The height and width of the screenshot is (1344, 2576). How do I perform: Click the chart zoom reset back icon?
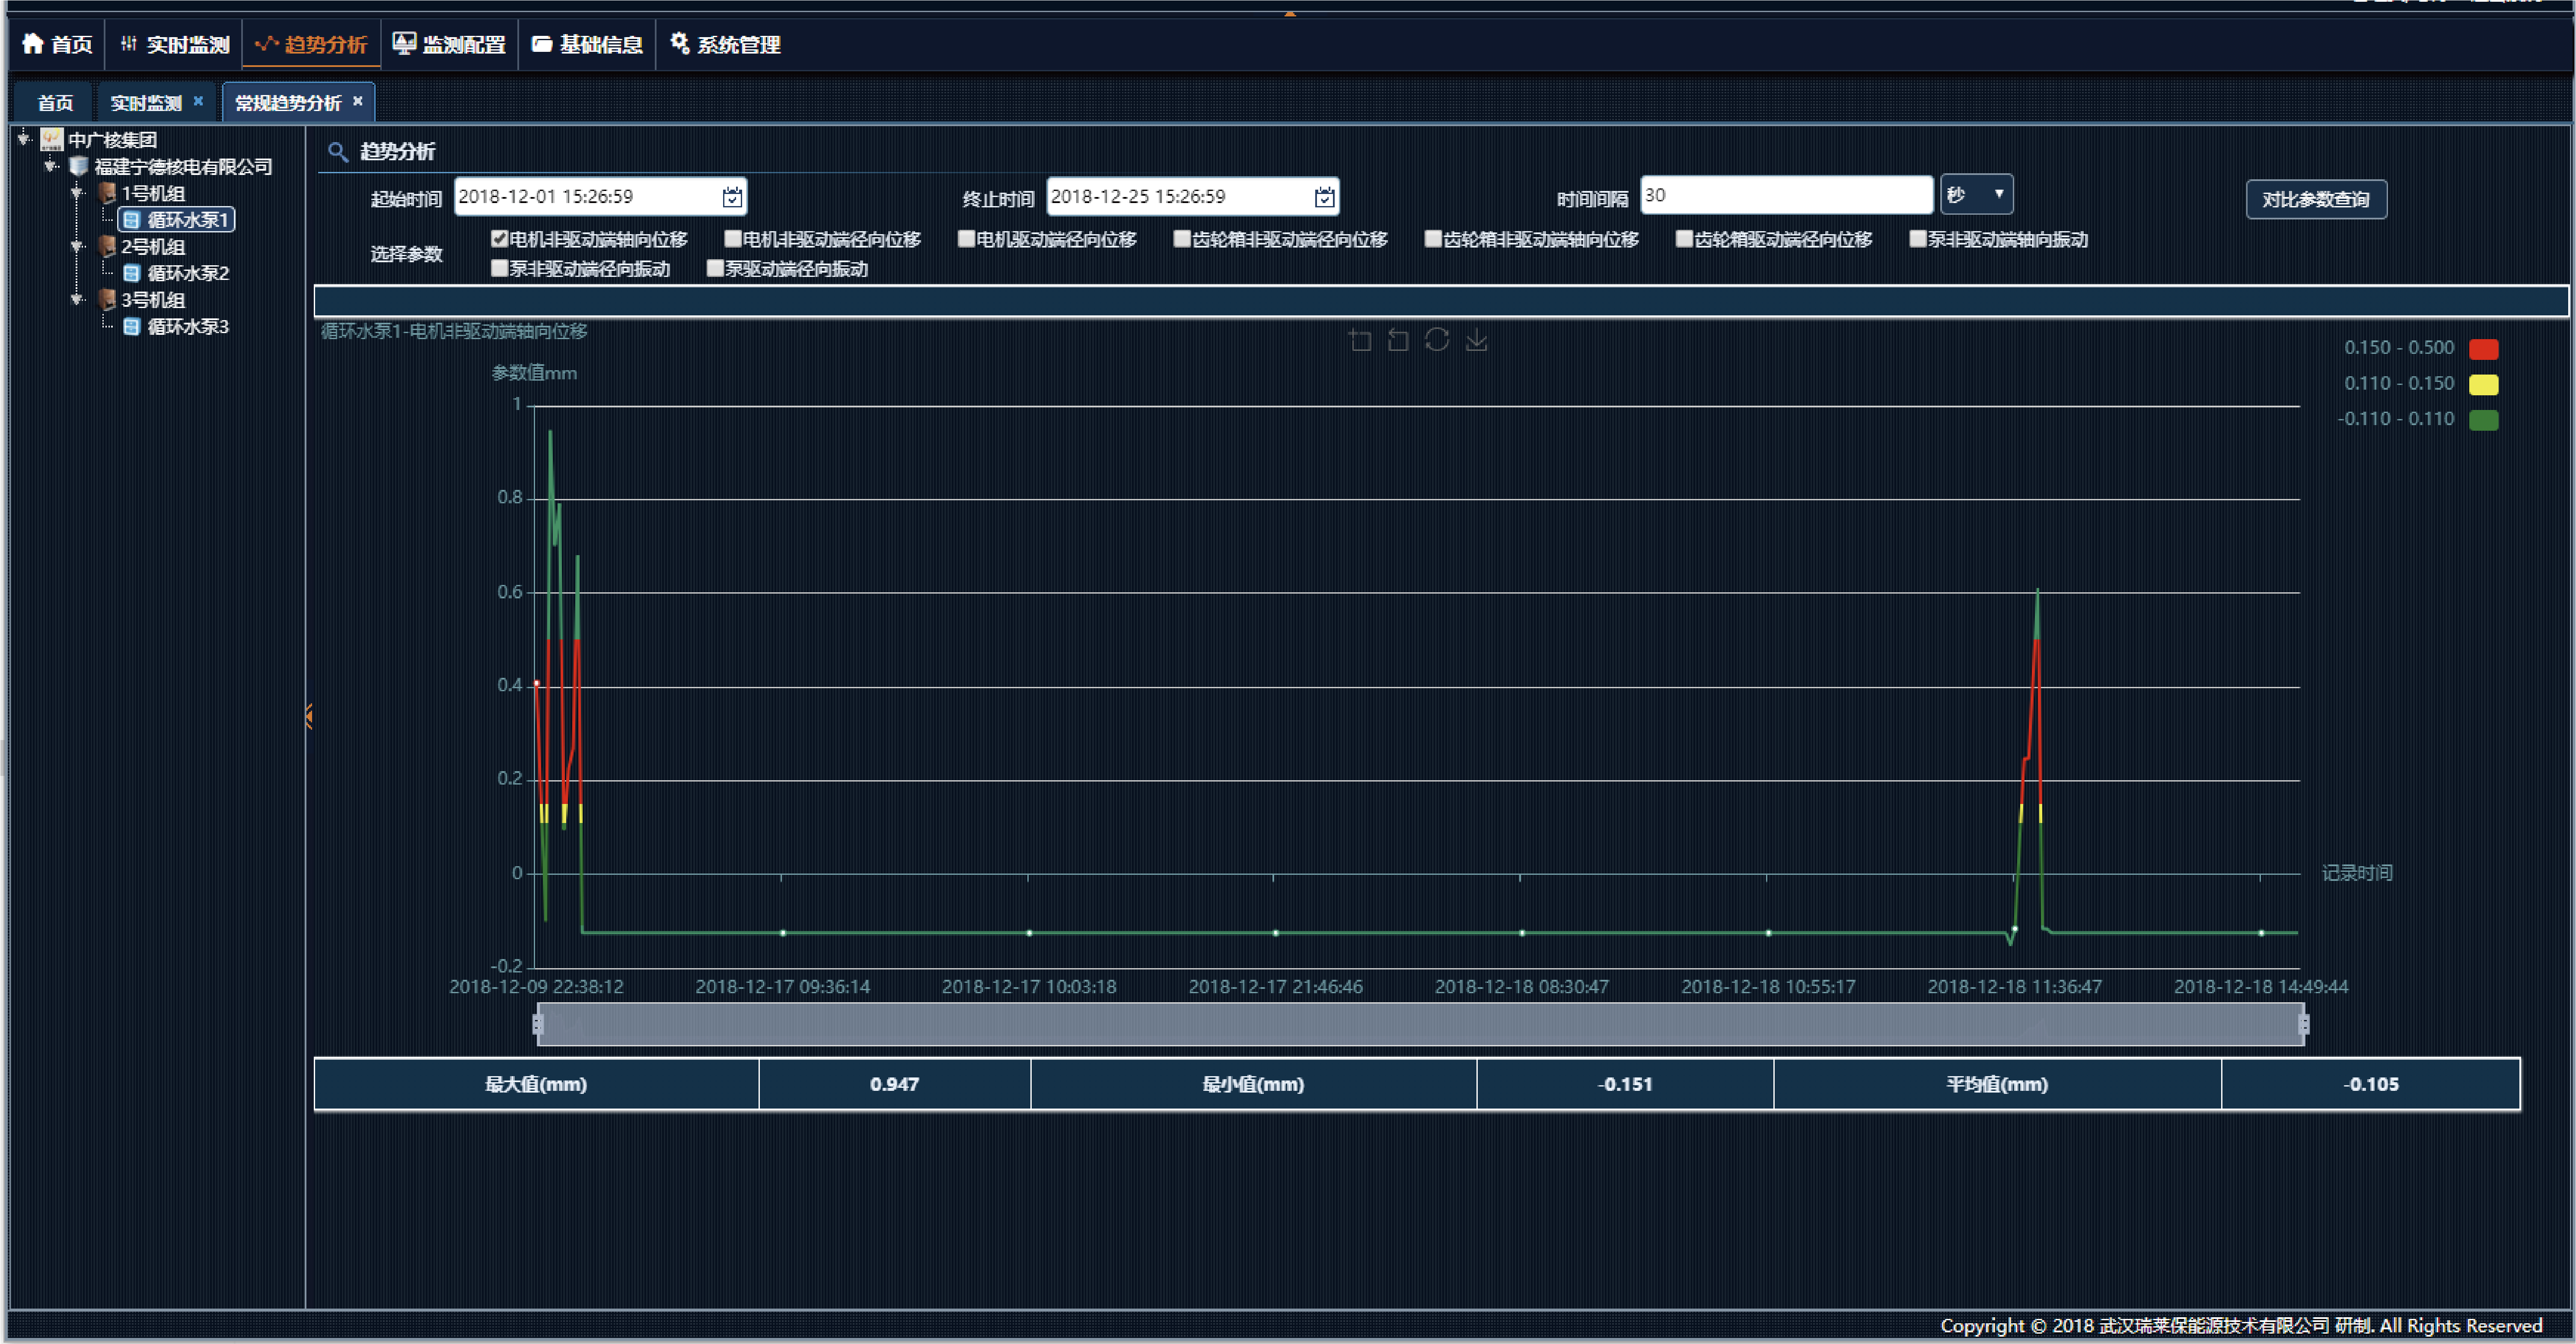[1398, 341]
